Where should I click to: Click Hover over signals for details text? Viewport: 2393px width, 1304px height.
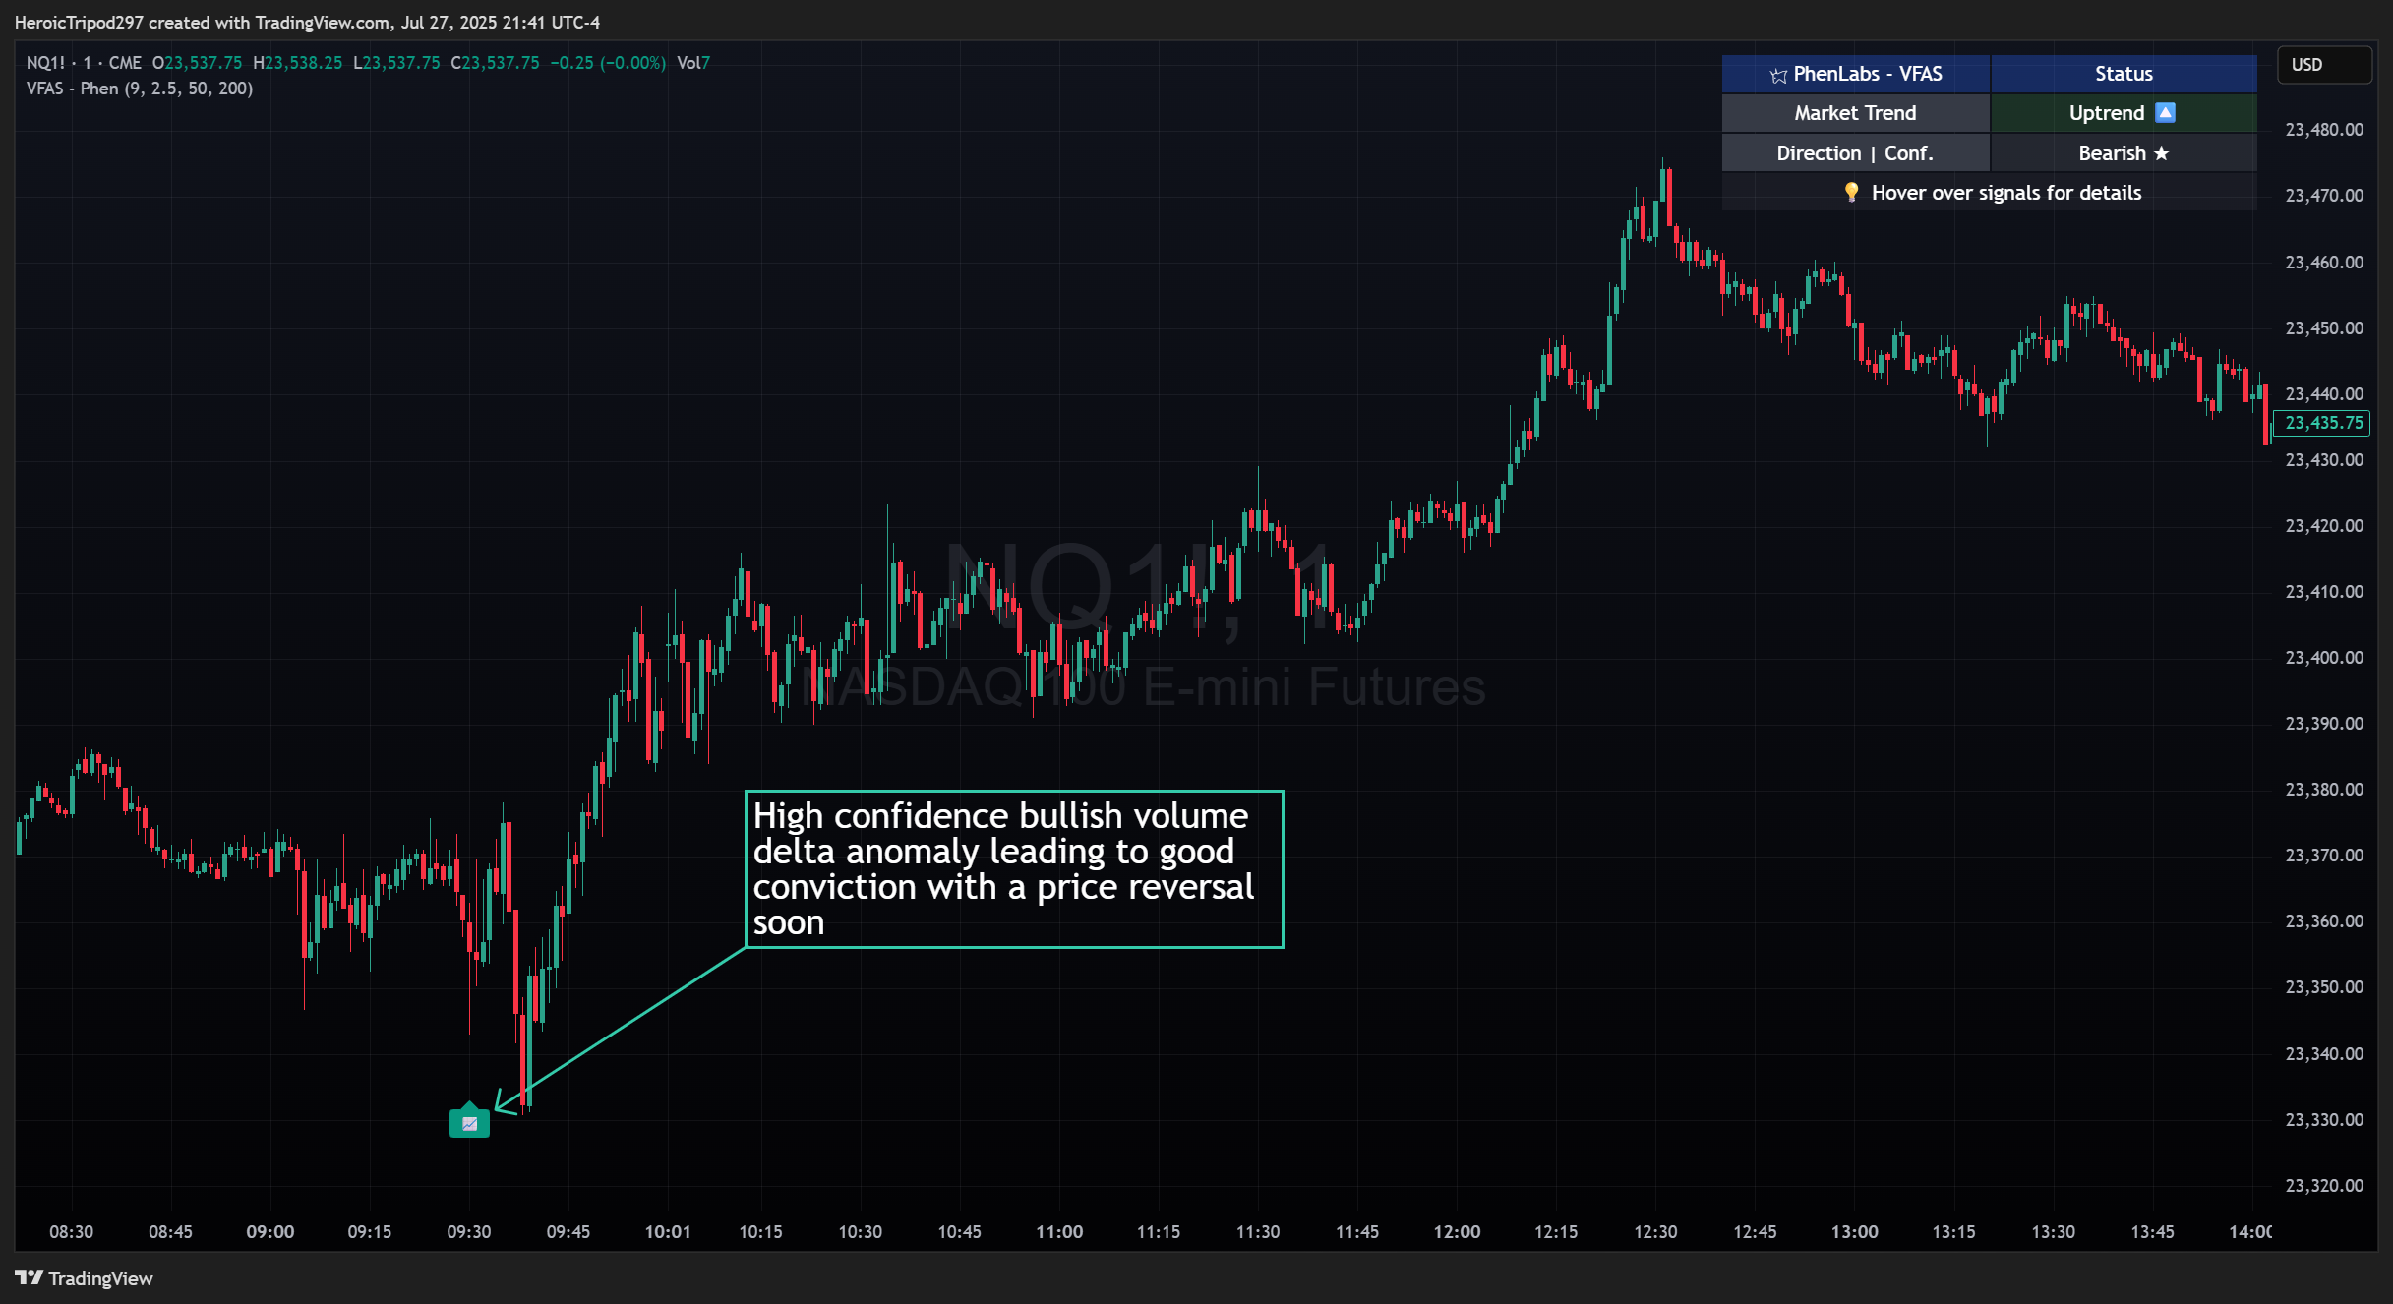click(2005, 193)
